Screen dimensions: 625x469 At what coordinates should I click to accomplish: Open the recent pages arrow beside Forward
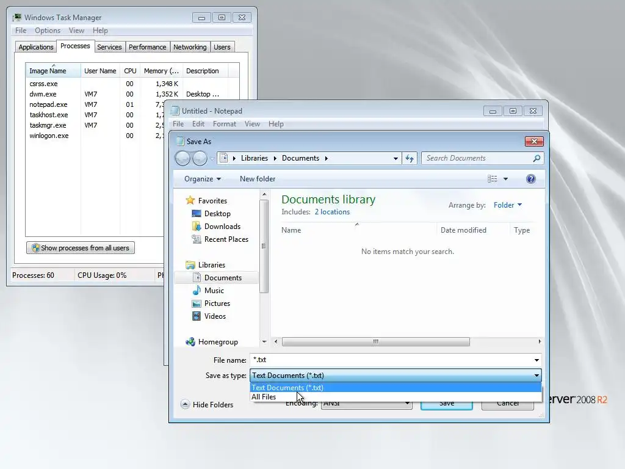coord(212,159)
